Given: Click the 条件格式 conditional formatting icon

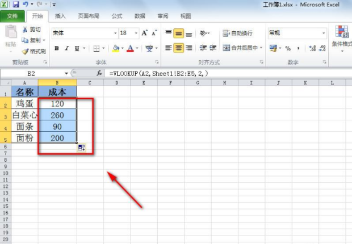Looking at the screenshot, I should [x=342, y=31].
